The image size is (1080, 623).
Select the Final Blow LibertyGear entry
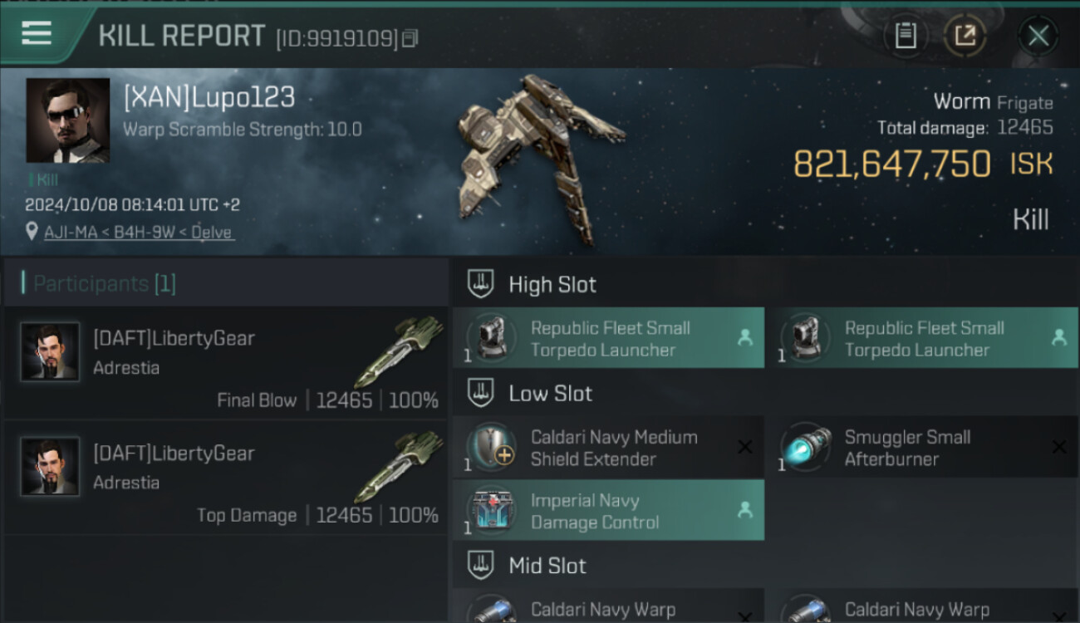(x=224, y=363)
